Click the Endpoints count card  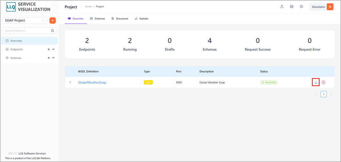tap(87, 44)
